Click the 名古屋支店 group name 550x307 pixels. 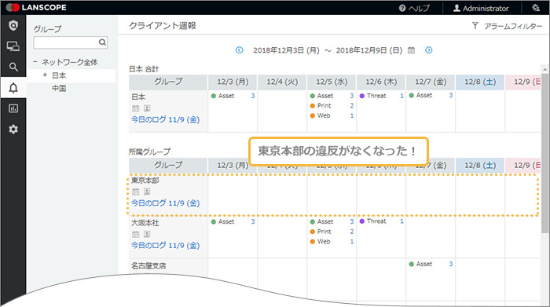tap(148, 266)
